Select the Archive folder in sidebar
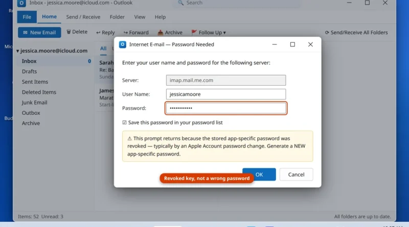The height and width of the screenshot is (227, 409). point(54,123)
